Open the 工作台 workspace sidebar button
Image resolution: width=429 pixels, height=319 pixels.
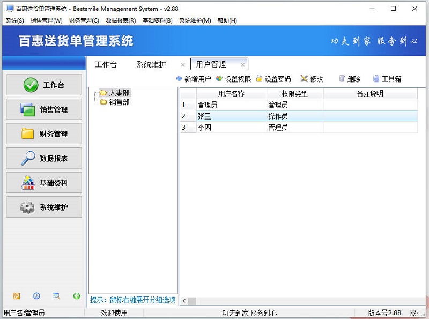43,85
